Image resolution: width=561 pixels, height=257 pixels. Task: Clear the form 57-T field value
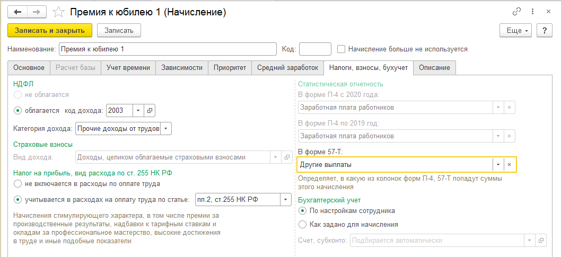tap(509, 165)
